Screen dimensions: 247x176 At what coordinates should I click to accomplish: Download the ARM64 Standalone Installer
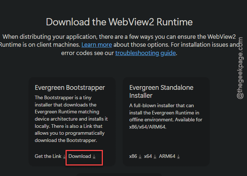click(x=169, y=156)
